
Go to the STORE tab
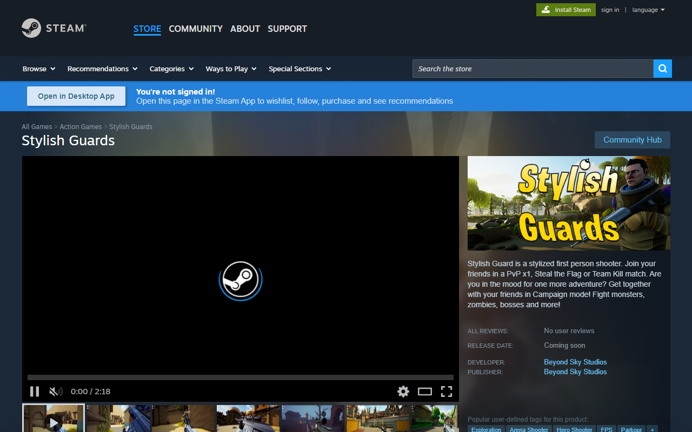147,29
